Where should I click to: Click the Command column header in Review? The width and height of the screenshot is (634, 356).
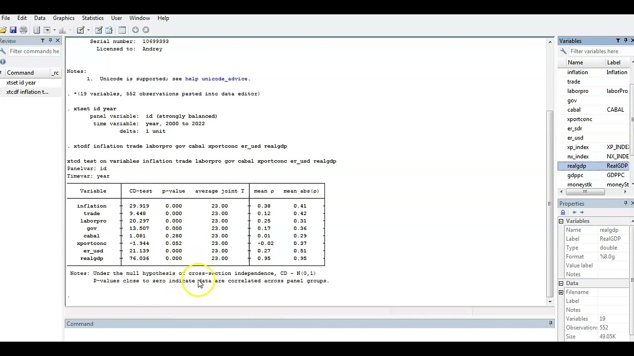(x=20, y=73)
